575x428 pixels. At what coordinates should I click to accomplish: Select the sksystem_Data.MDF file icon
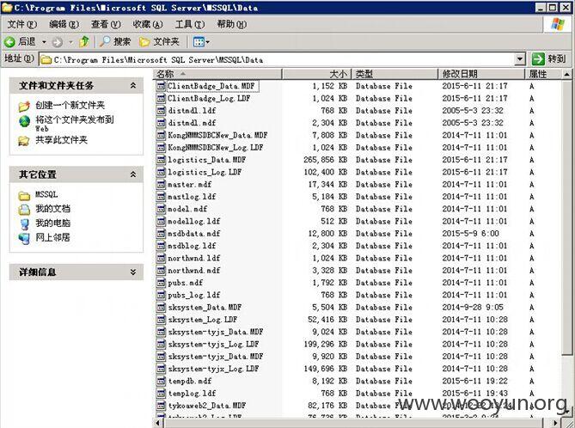coord(161,308)
